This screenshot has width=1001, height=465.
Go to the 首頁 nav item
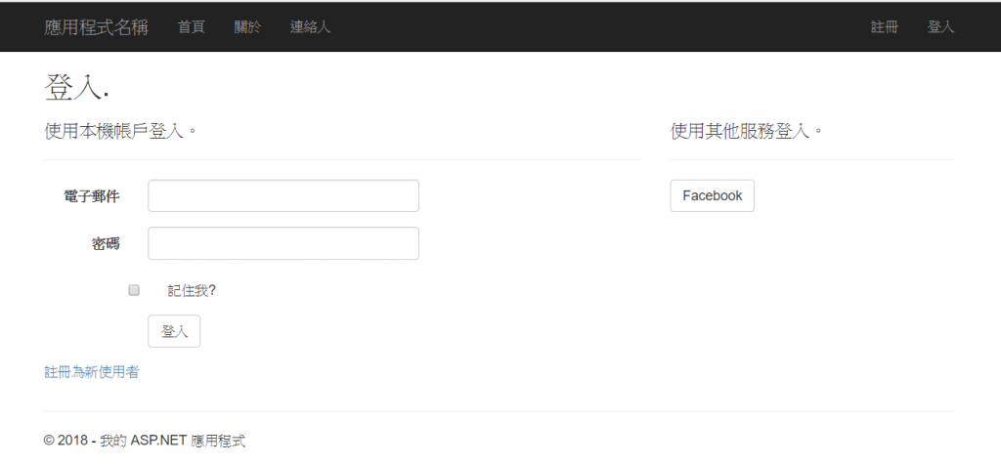point(192,27)
